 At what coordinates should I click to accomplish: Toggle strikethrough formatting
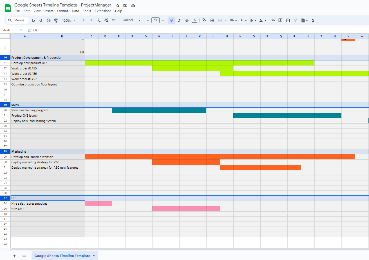(187, 20)
